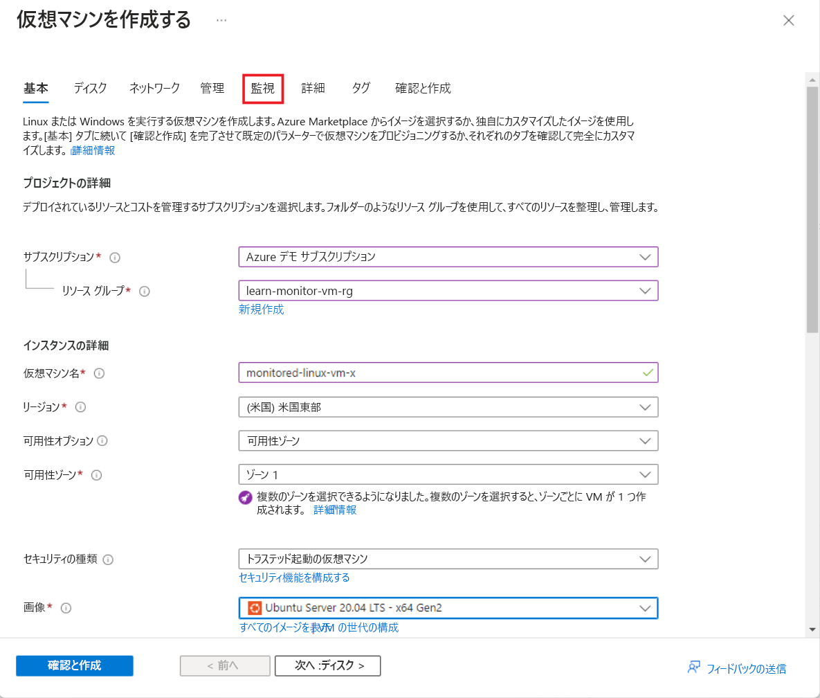
Task: Switch to the 監視 tab
Action: pyautogui.click(x=263, y=88)
